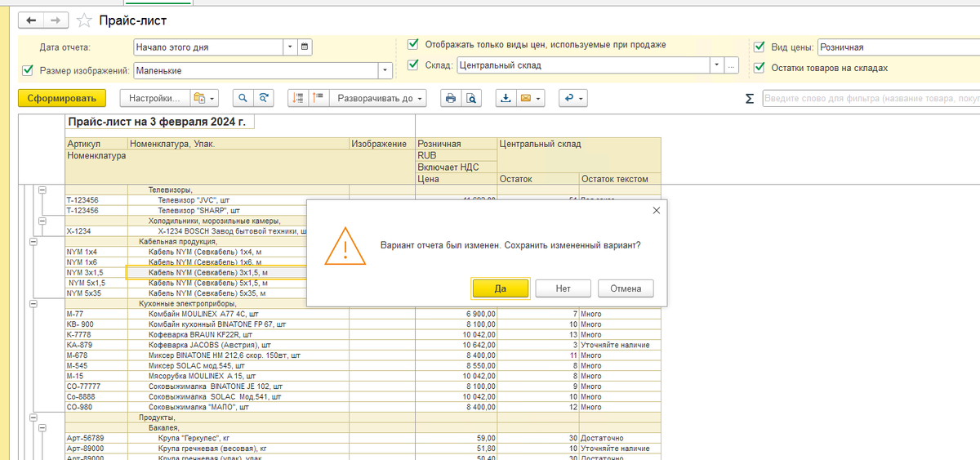Add Прайс-лист to favorites with the star

[x=83, y=20]
